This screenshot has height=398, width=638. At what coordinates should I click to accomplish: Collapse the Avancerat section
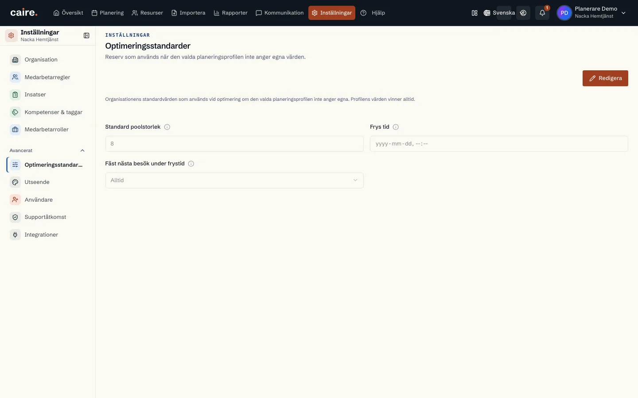47,150
